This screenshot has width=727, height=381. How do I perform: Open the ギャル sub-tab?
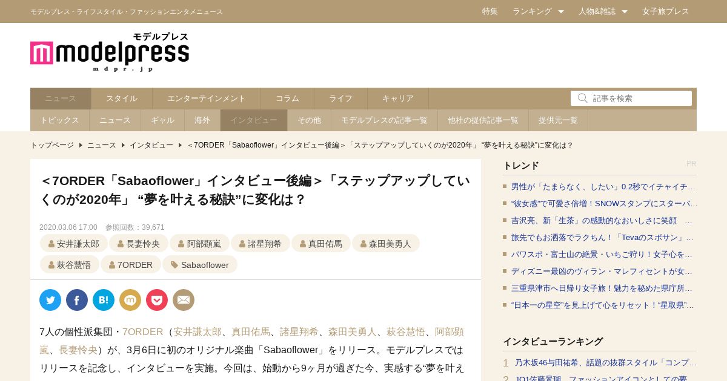pos(162,120)
